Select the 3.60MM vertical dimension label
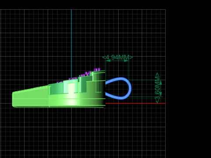211x158 pixels. click(157, 88)
